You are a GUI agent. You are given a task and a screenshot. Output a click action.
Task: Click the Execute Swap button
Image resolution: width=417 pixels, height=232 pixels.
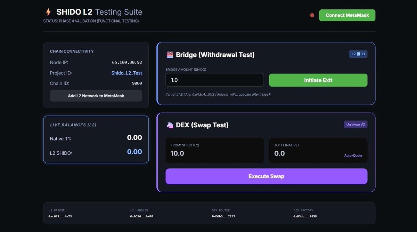click(267, 176)
